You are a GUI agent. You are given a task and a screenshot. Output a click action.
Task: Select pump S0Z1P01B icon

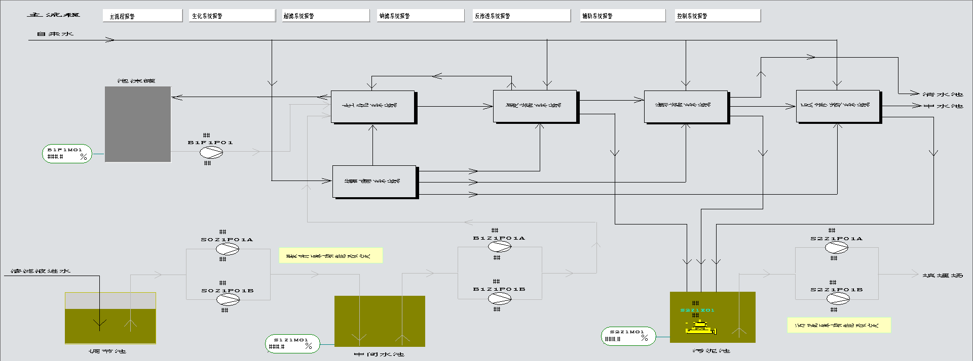pos(228,299)
